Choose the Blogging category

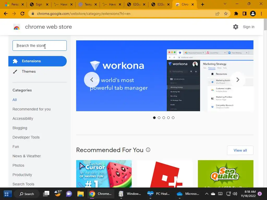click(20, 128)
